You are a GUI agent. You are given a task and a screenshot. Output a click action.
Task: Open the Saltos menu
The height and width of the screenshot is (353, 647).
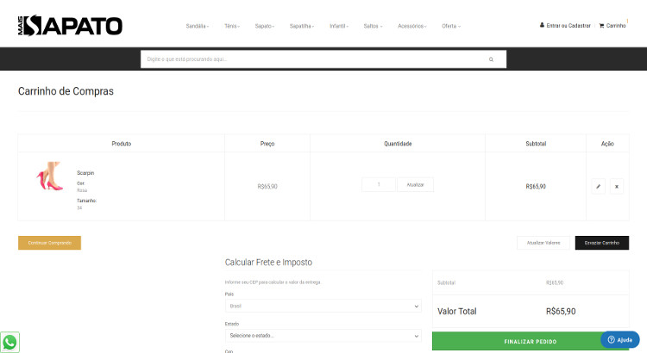click(373, 26)
